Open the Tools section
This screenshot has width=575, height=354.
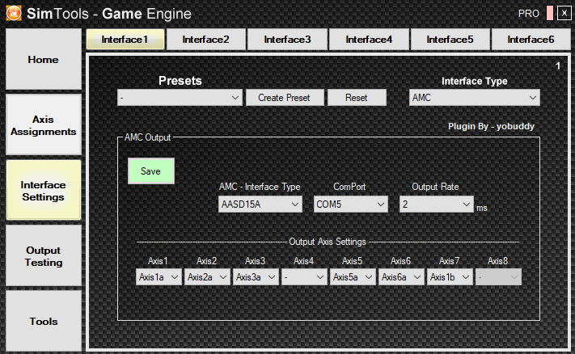(x=44, y=321)
